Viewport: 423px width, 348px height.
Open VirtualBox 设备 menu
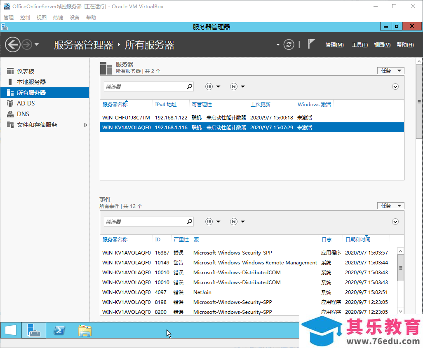point(75,18)
